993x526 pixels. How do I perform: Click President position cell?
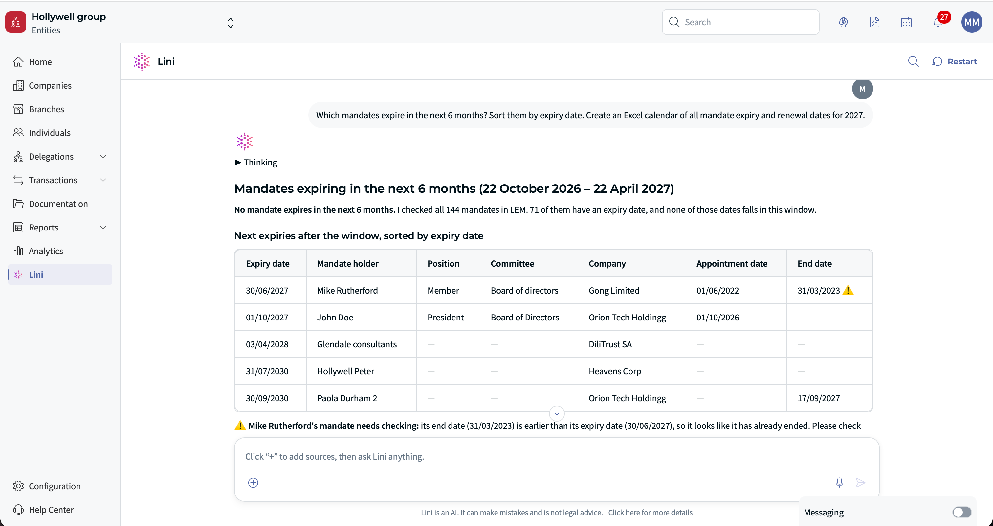[448, 317]
